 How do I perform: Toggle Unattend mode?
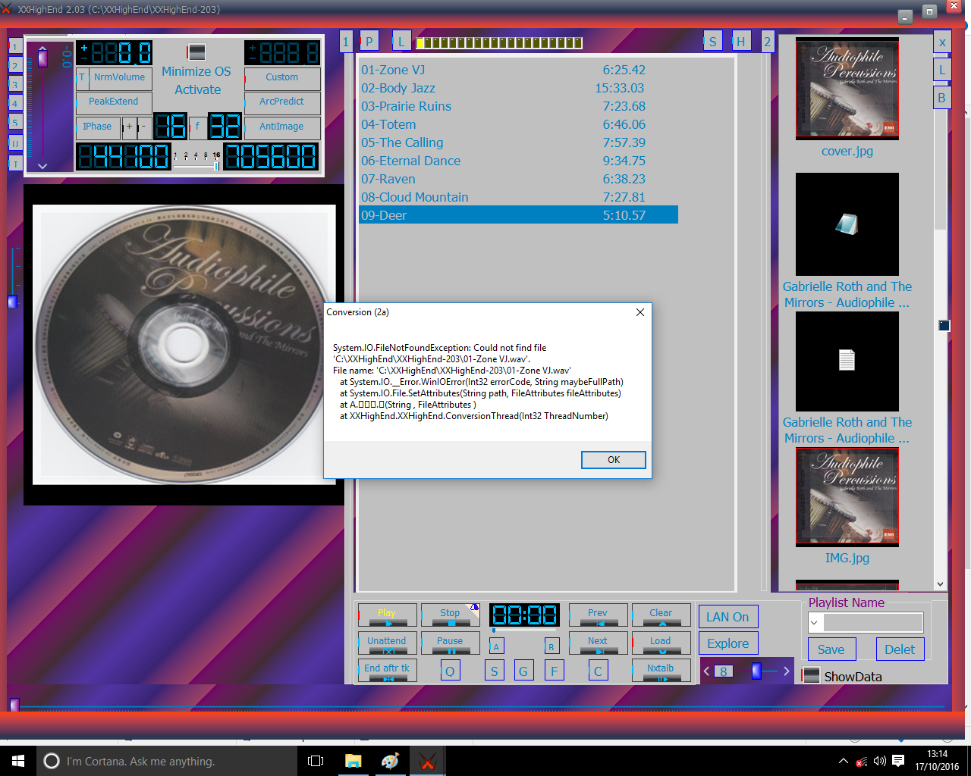click(x=387, y=643)
